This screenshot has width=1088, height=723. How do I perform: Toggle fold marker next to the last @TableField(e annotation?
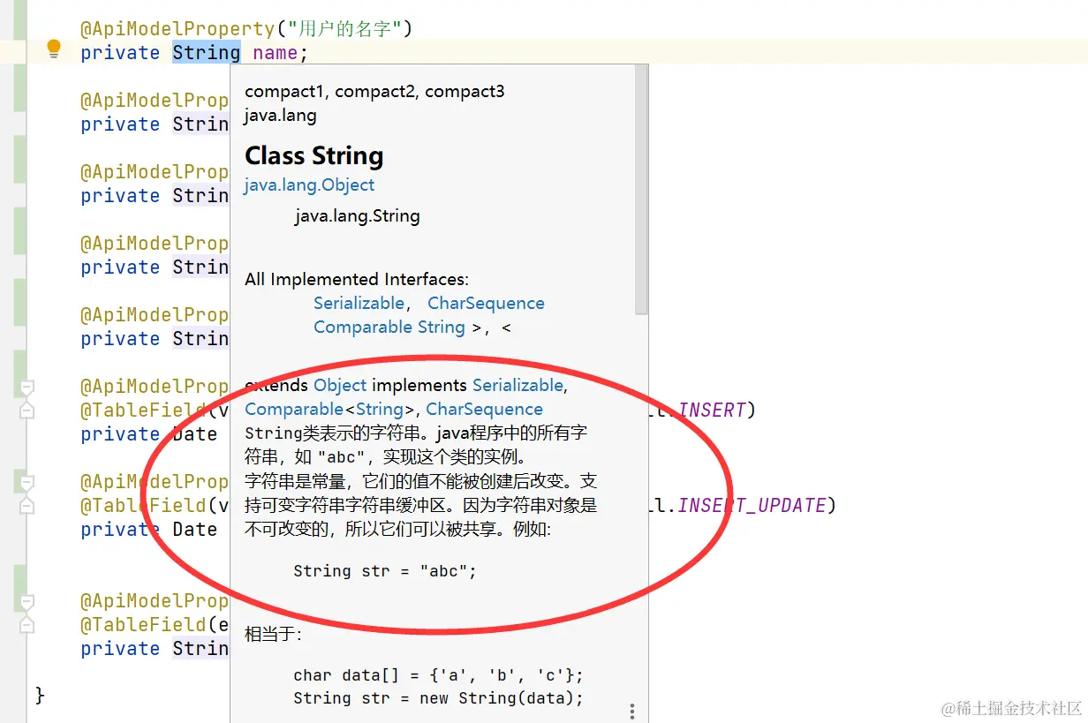tap(26, 624)
